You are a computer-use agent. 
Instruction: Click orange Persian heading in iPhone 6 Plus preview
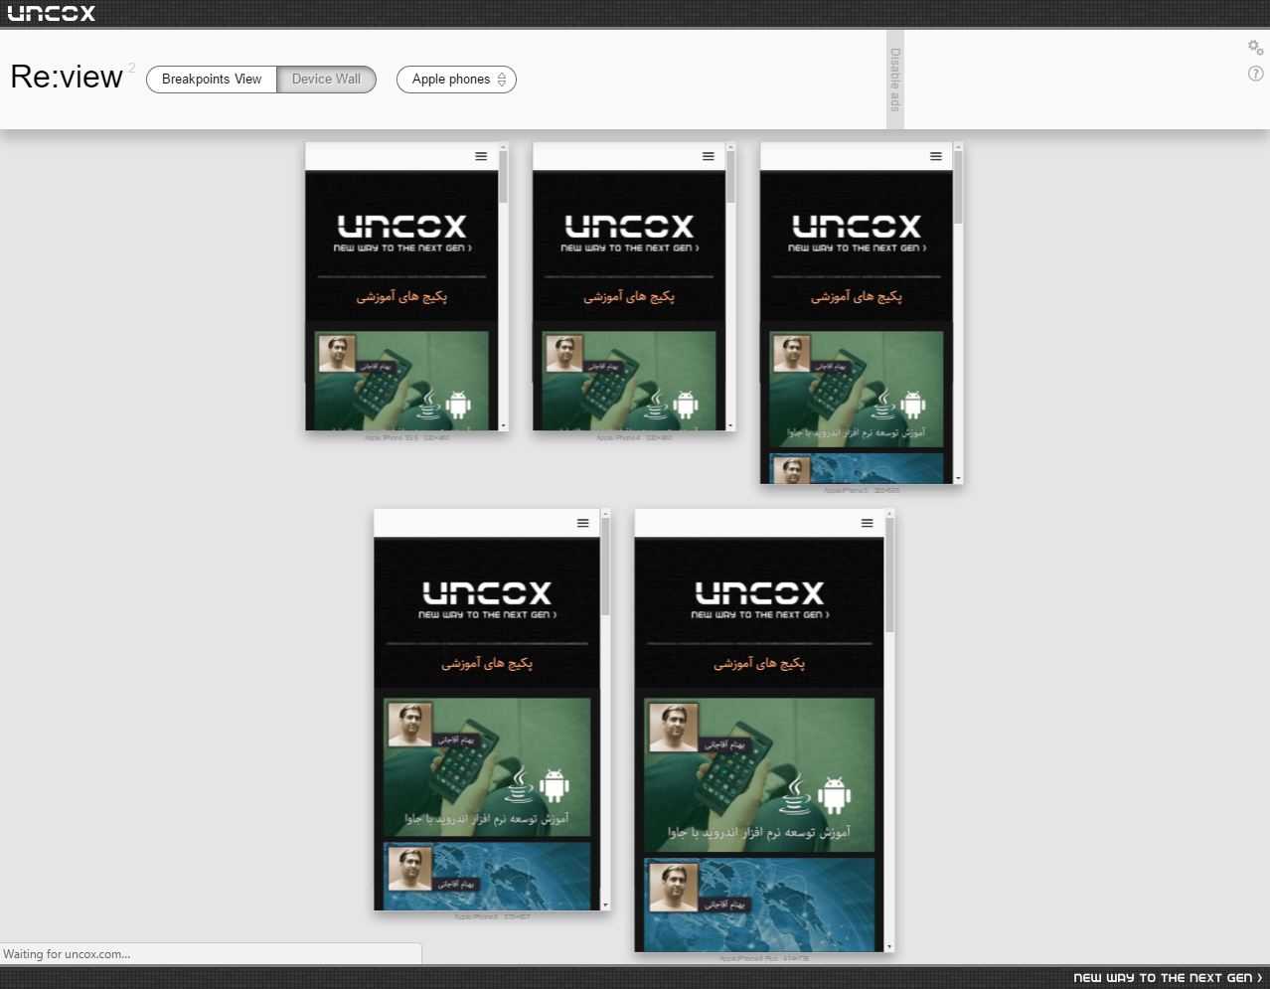coord(759,663)
